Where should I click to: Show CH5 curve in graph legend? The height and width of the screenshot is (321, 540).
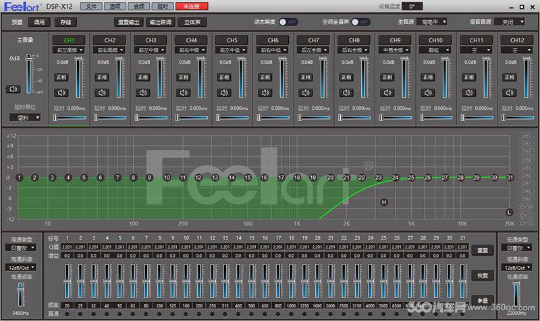pyautogui.click(x=526, y=168)
